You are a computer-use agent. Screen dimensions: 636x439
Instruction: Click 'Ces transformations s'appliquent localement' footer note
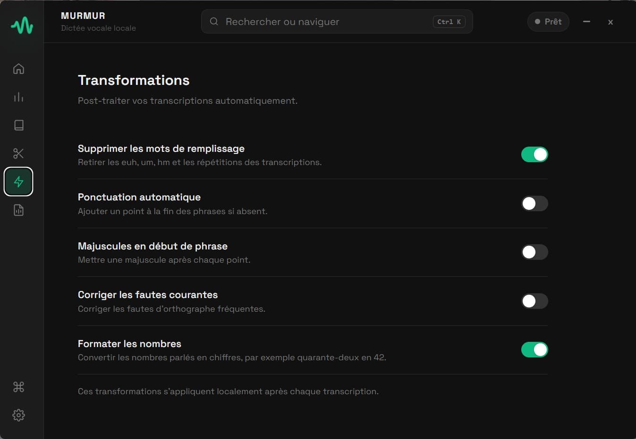click(x=228, y=391)
